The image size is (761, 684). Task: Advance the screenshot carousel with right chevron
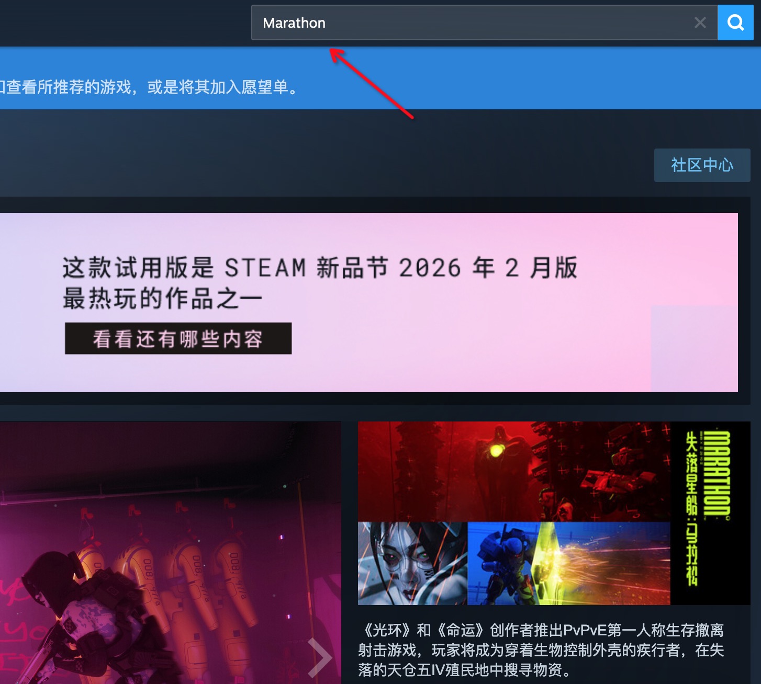pos(320,657)
